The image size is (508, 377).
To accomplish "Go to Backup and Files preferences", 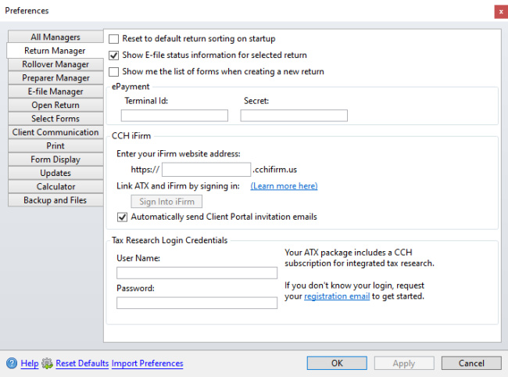I will point(55,200).
